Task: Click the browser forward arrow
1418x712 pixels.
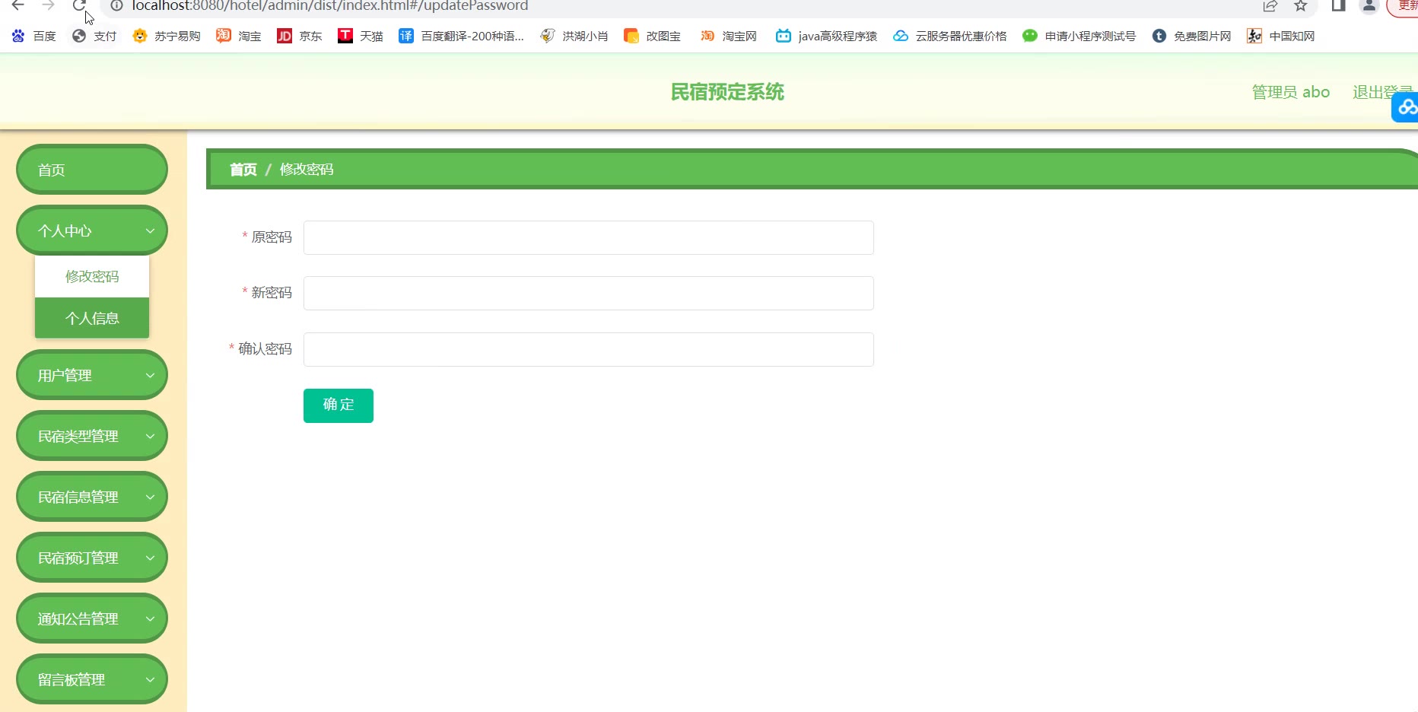Action: coord(49,5)
